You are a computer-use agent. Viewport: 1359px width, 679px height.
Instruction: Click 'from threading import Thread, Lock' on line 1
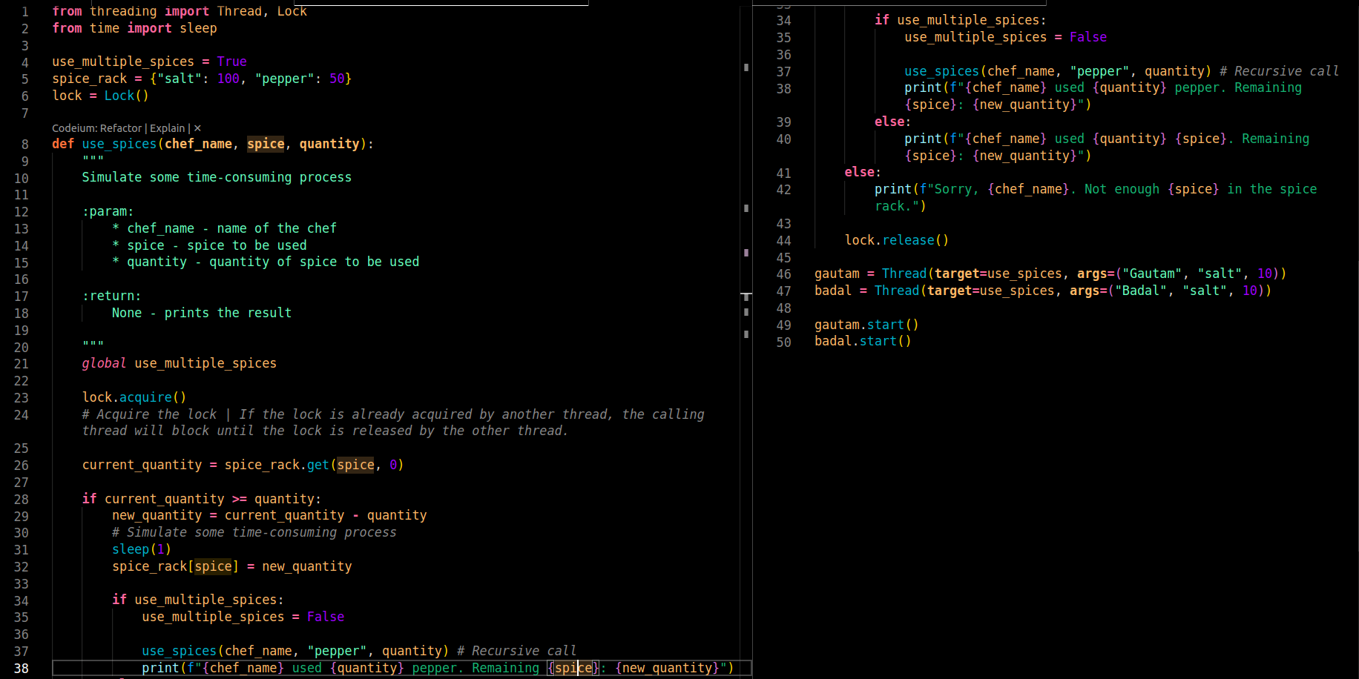180,11
